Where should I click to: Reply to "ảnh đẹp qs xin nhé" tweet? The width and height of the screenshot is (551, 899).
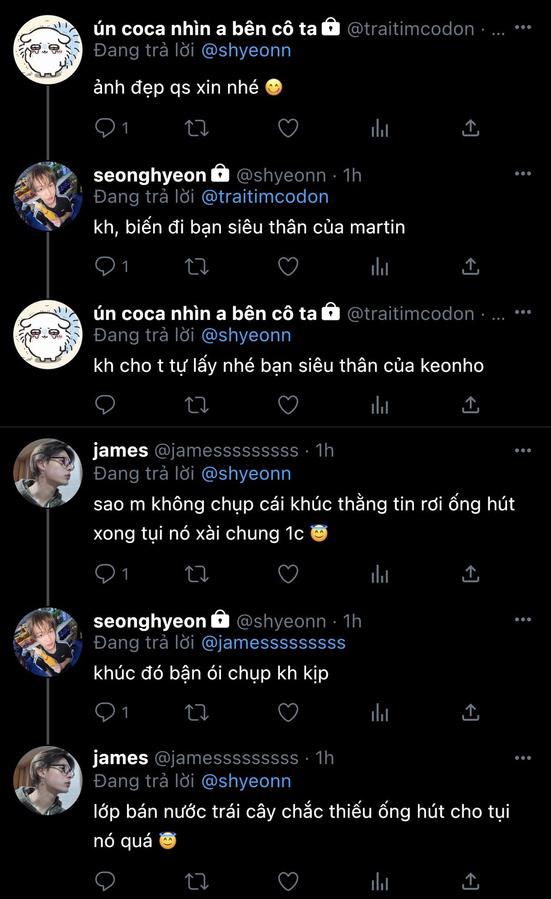[105, 128]
